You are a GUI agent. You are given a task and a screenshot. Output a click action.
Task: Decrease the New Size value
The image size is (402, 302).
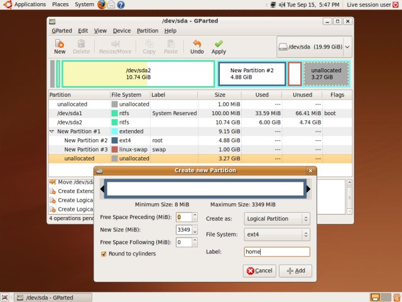(x=195, y=232)
